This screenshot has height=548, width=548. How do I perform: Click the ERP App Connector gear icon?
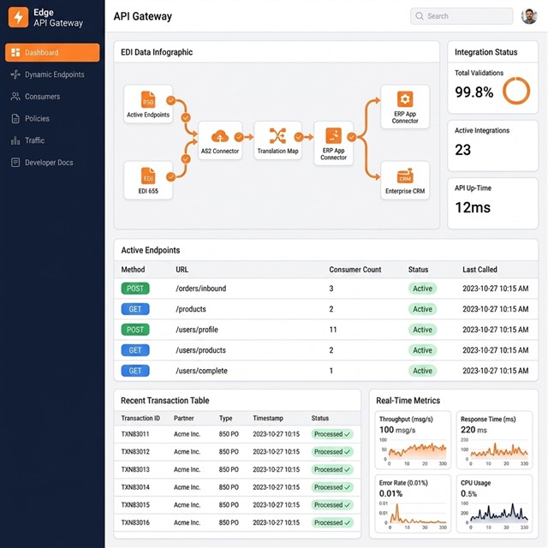pos(405,99)
